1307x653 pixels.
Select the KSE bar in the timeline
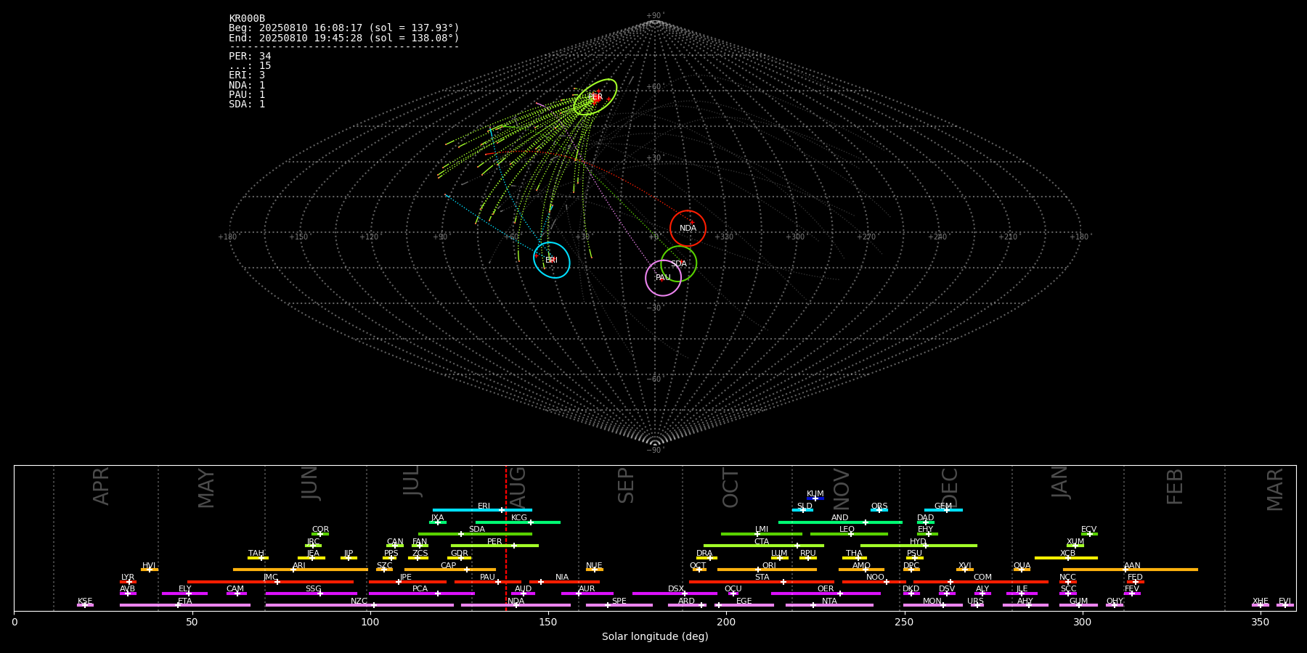85,605
